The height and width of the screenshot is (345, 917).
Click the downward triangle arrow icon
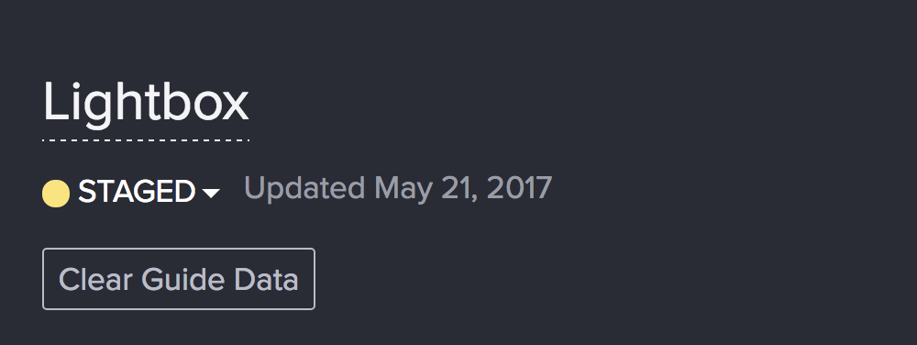(211, 194)
